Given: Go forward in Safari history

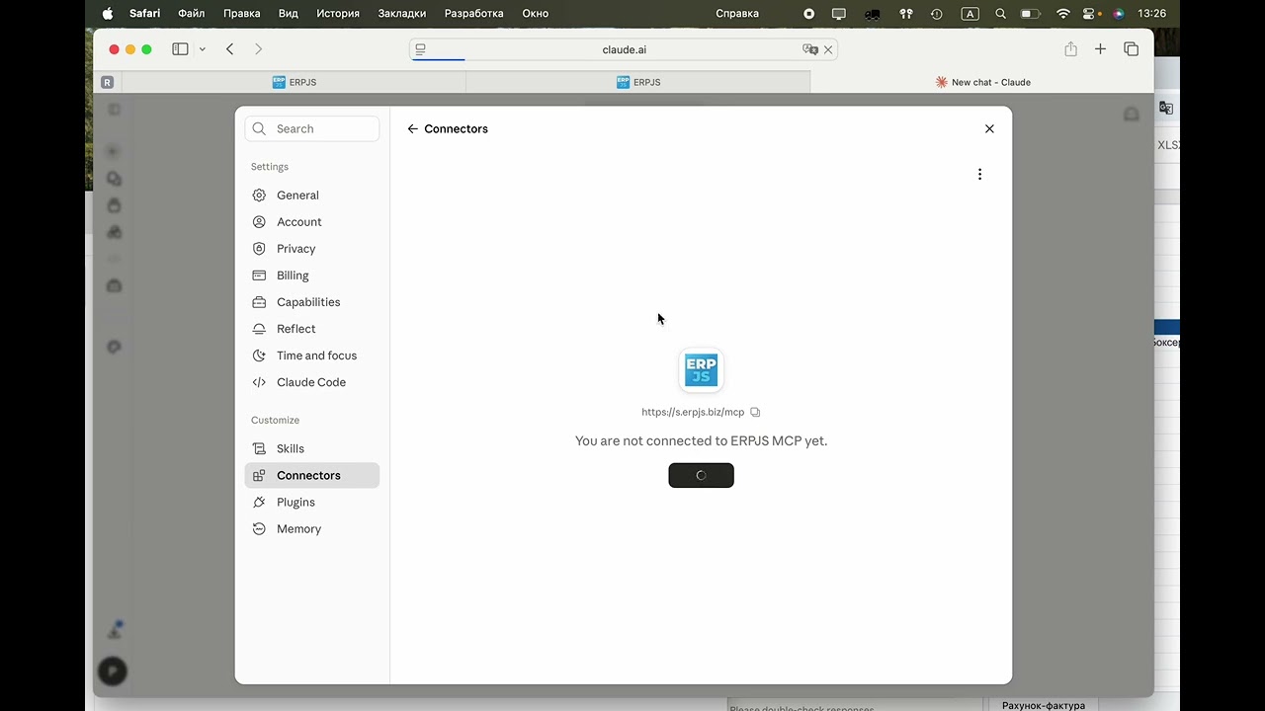Looking at the screenshot, I should click(258, 49).
